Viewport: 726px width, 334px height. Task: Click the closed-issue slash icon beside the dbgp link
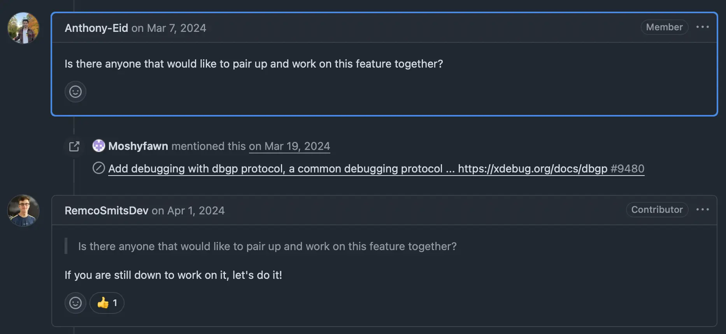coord(98,168)
